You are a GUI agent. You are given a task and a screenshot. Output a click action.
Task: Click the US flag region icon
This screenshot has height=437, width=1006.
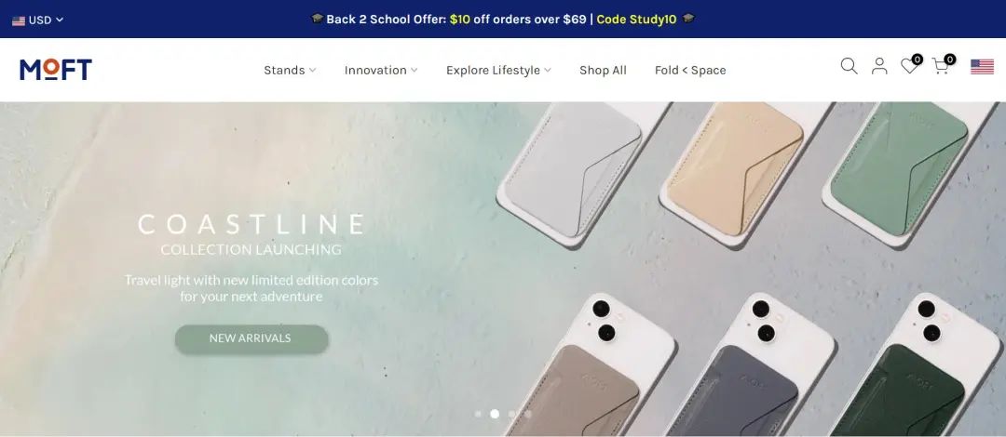click(982, 67)
